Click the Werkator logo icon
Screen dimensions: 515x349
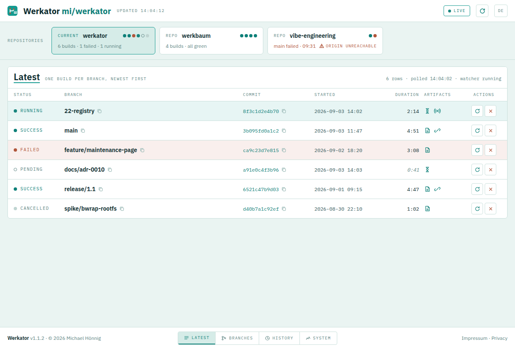pyautogui.click(x=12, y=11)
